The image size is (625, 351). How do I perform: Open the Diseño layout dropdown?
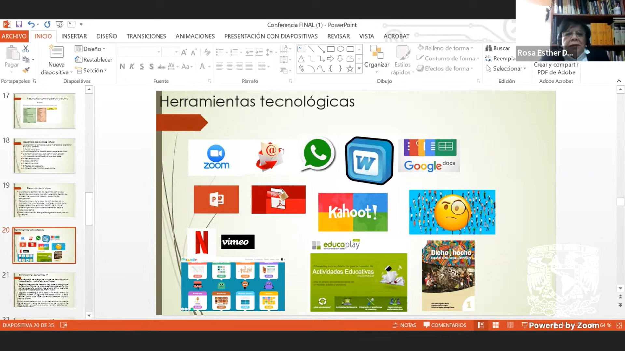pos(90,49)
